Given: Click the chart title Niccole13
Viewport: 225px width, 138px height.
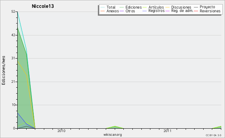Looking at the screenshot, I should 43,6.
